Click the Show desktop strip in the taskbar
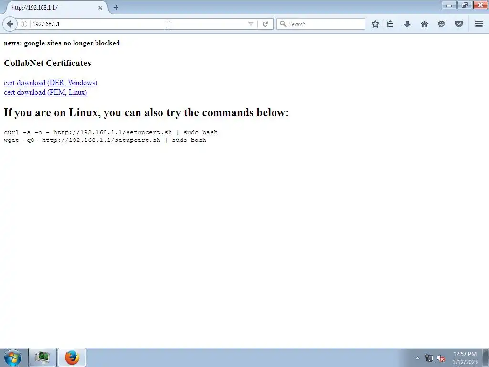Viewport: 489px width, 367px height. 486,357
